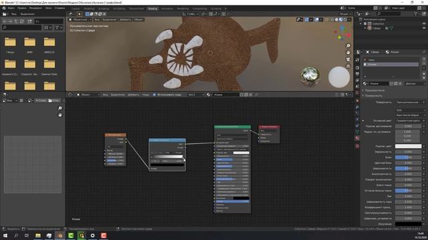The width and height of the screenshot is (428, 240).
Task: Open the Опции dropdown in viewport header
Action: [345, 14]
